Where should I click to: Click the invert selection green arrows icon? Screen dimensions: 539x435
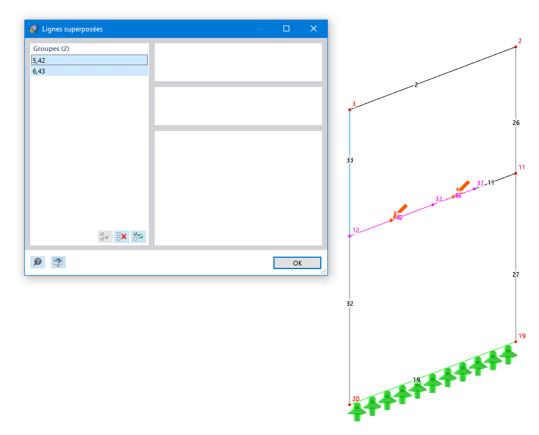[138, 236]
